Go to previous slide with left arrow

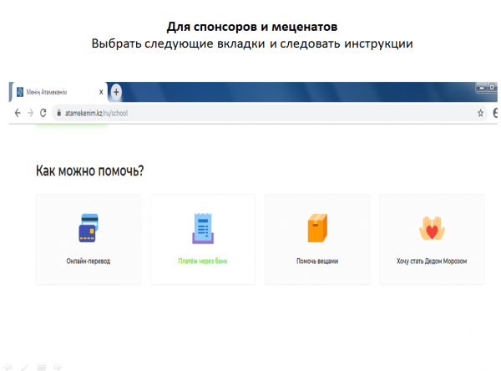coord(8,366)
